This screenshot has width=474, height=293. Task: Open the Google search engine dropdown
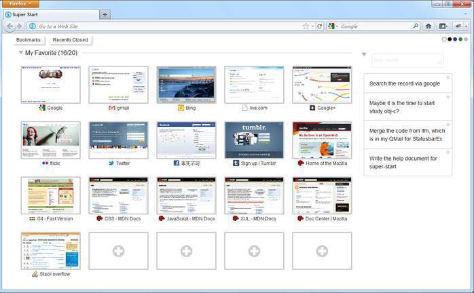(x=333, y=26)
